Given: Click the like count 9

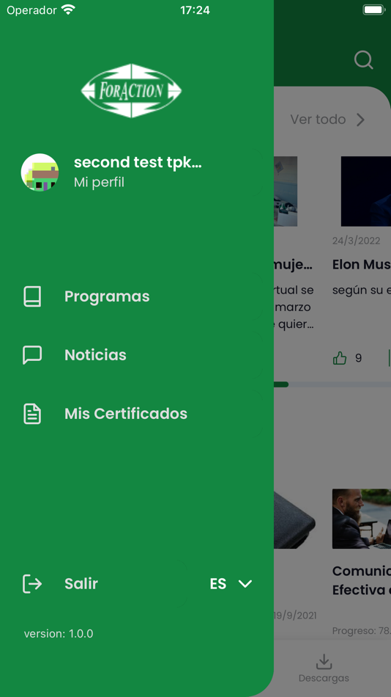Looking at the screenshot, I should pos(359,358).
